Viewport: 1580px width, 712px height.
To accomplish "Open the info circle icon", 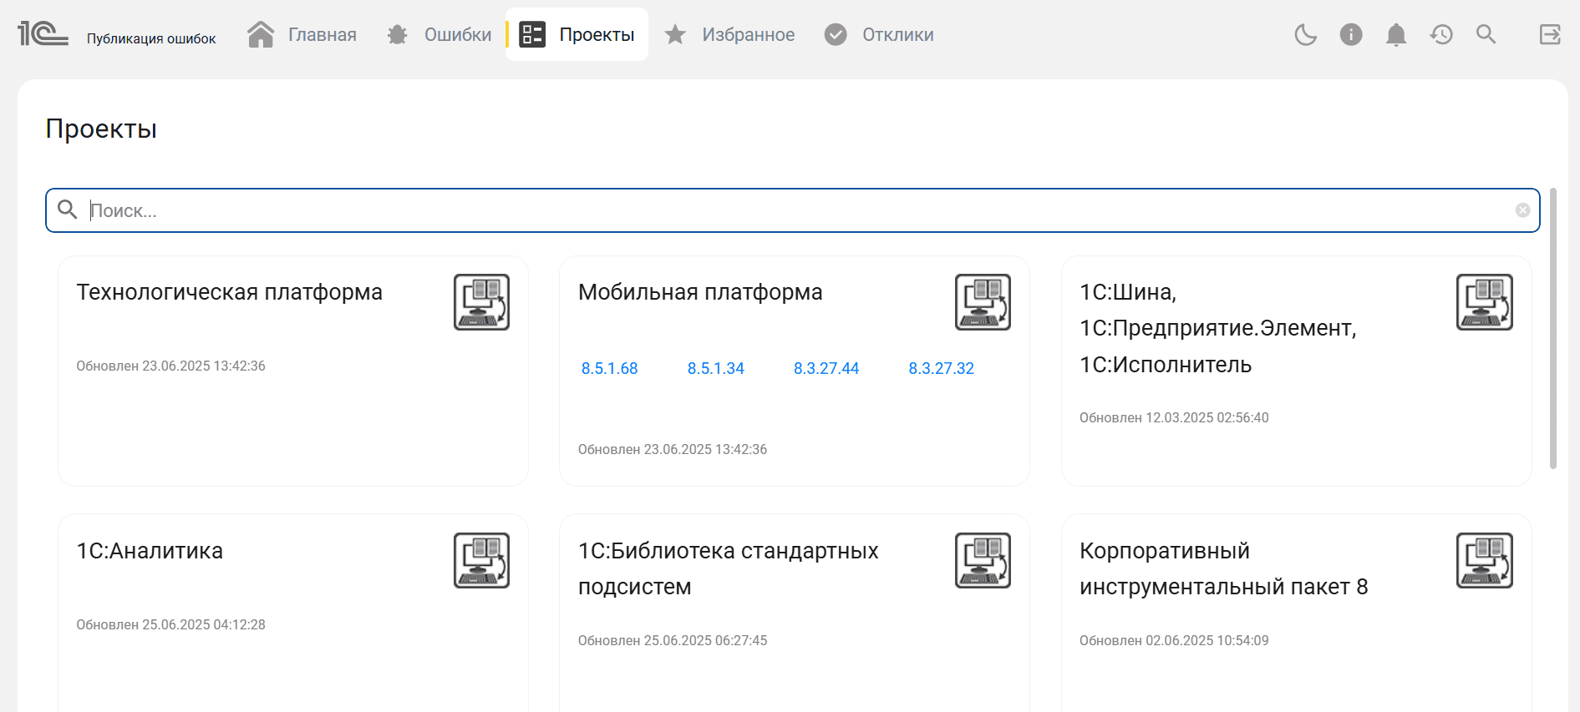I will tap(1350, 34).
